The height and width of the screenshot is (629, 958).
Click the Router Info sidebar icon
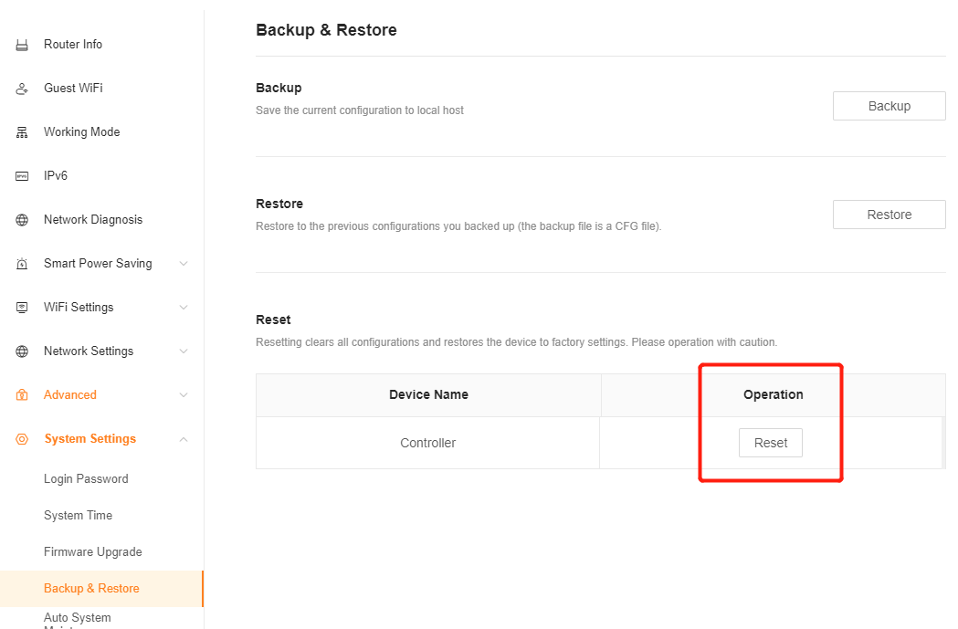[x=22, y=45]
